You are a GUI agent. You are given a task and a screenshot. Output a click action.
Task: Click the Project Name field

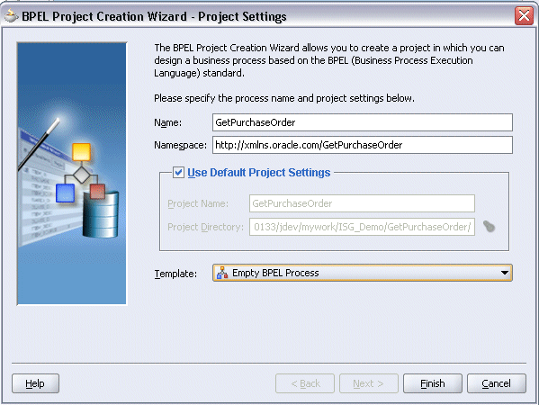pyautogui.click(x=362, y=203)
